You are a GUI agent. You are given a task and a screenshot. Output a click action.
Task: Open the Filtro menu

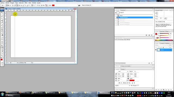point(26,3)
